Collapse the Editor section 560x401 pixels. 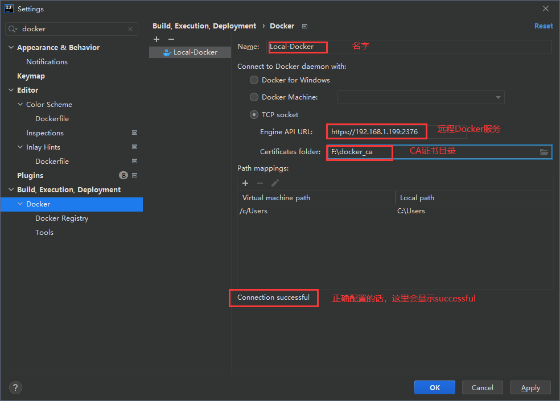coord(11,90)
